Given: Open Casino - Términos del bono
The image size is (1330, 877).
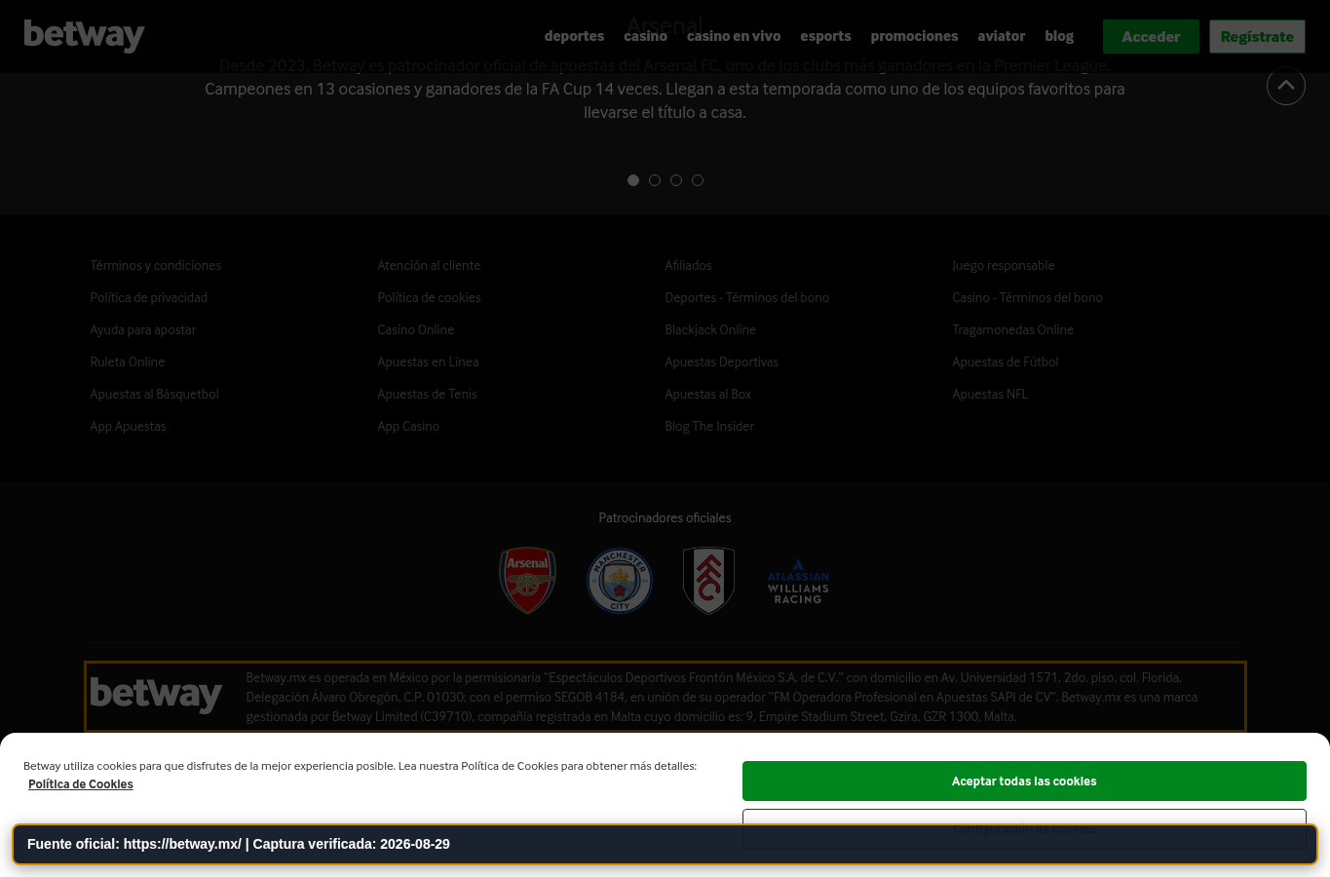Looking at the screenshot, I should [x=1028, y=297].
